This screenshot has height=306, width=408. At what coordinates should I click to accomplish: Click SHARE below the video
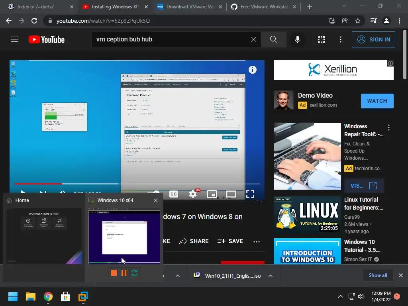point(194,241)
